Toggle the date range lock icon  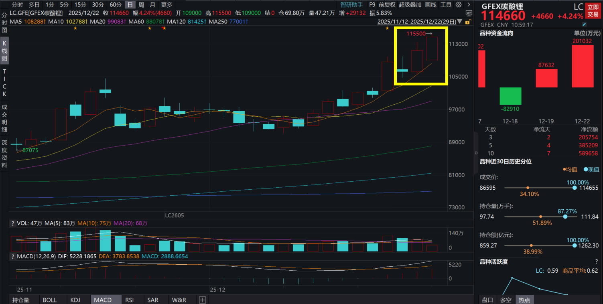click(467, 22)
